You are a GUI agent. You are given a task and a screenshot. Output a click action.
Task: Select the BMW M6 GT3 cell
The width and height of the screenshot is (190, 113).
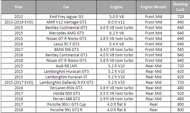[66, 50]
